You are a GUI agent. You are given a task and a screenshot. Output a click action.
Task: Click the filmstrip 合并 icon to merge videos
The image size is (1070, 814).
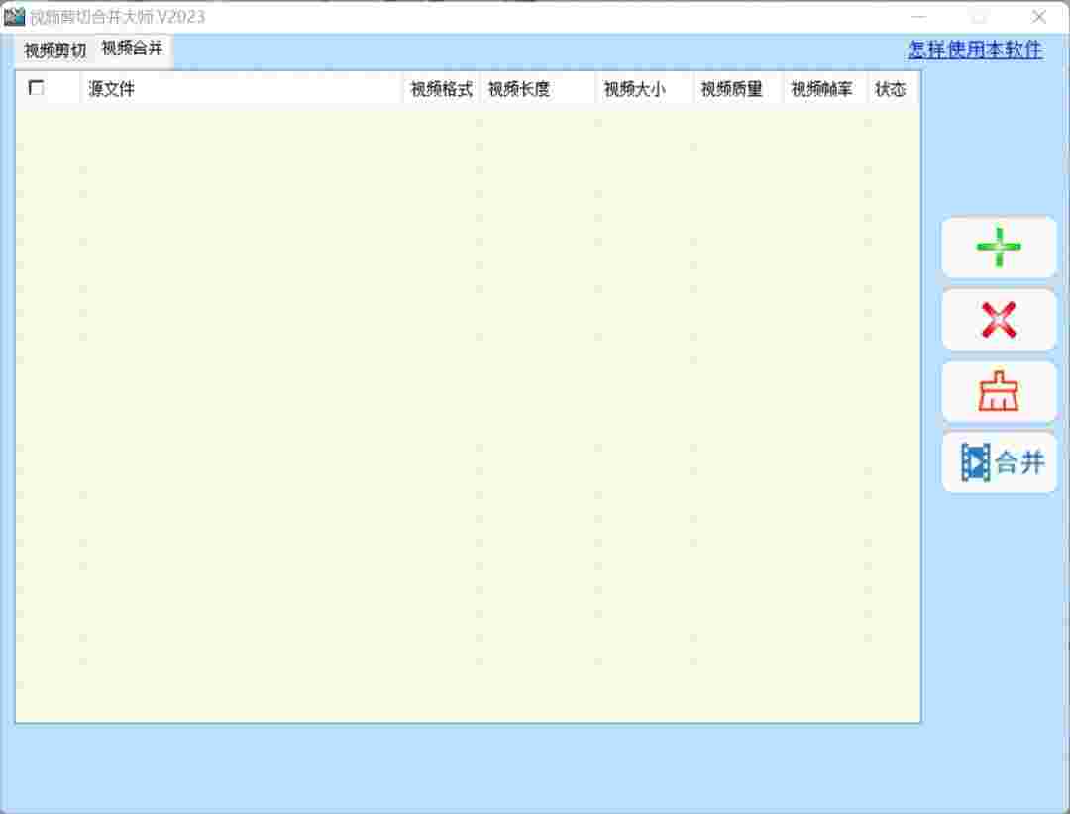pyautogui.click(x=998, y=462)
